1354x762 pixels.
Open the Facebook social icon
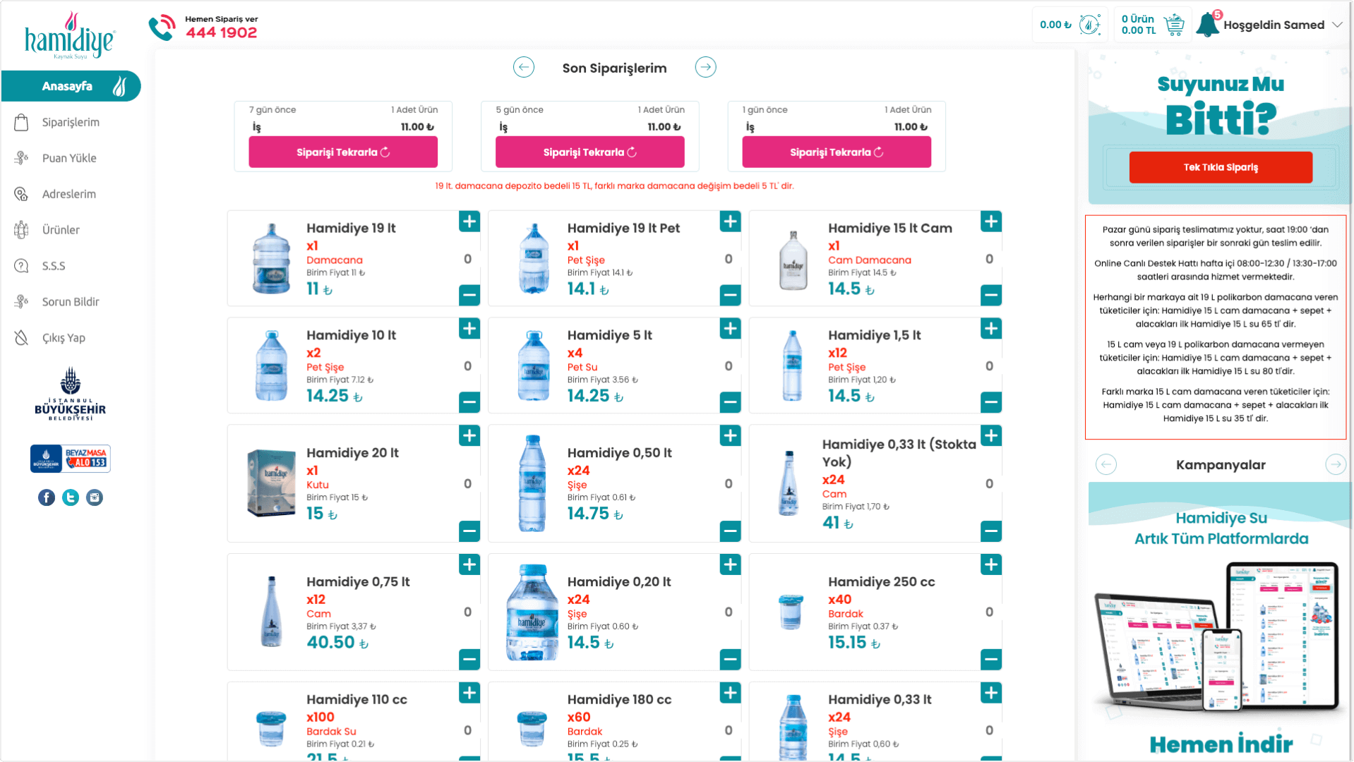pos(47,497)
